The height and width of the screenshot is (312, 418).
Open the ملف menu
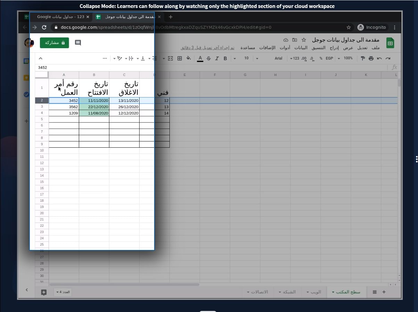376,48
